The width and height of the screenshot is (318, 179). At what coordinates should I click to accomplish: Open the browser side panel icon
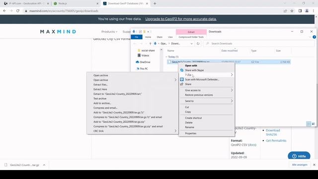(x=300, y=11)
